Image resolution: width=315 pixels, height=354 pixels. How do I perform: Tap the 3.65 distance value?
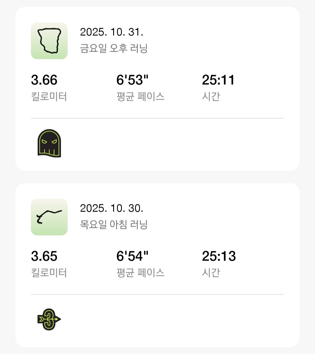(x=44, y=257)
